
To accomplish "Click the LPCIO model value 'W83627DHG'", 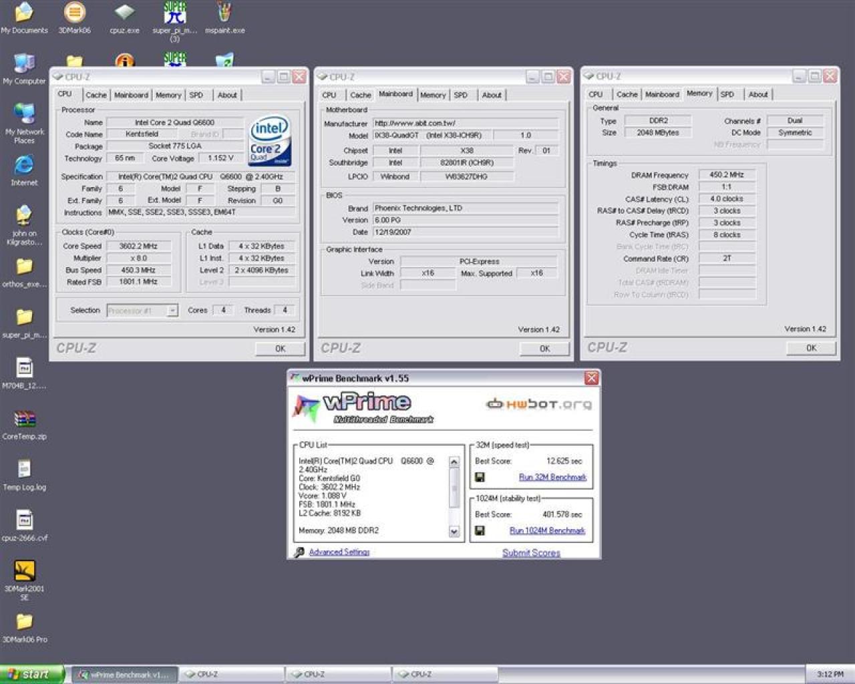I will [466, 176].
